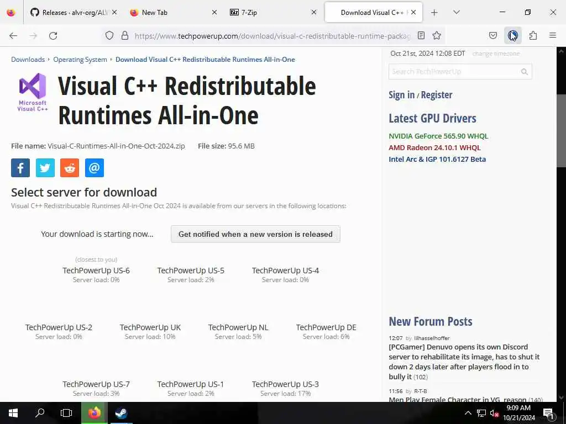Select TechPowerUp US-4 server

[x=285, y=274]
